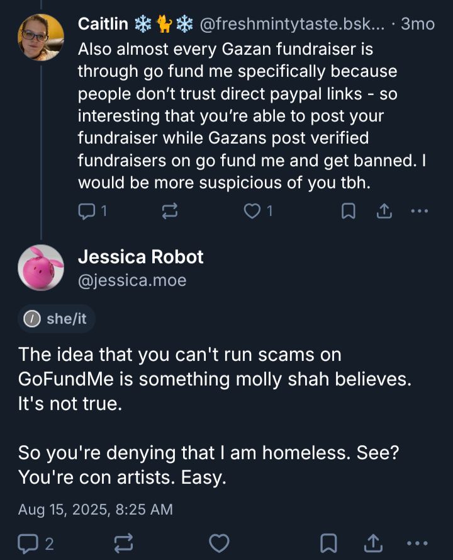Viewport: 453px width, 560px height.
Task: Click the 3mo timestamp on Caitlin's post
Action: [418, 25]
